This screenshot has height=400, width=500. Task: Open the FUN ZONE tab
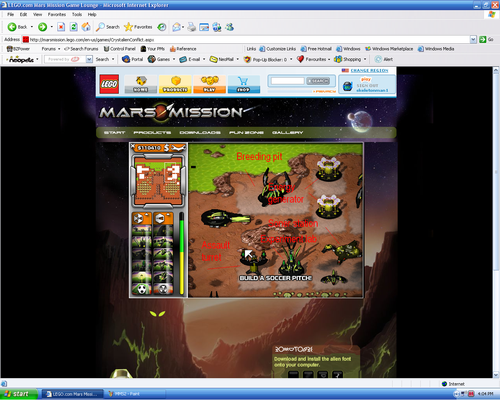click(246, 133)
